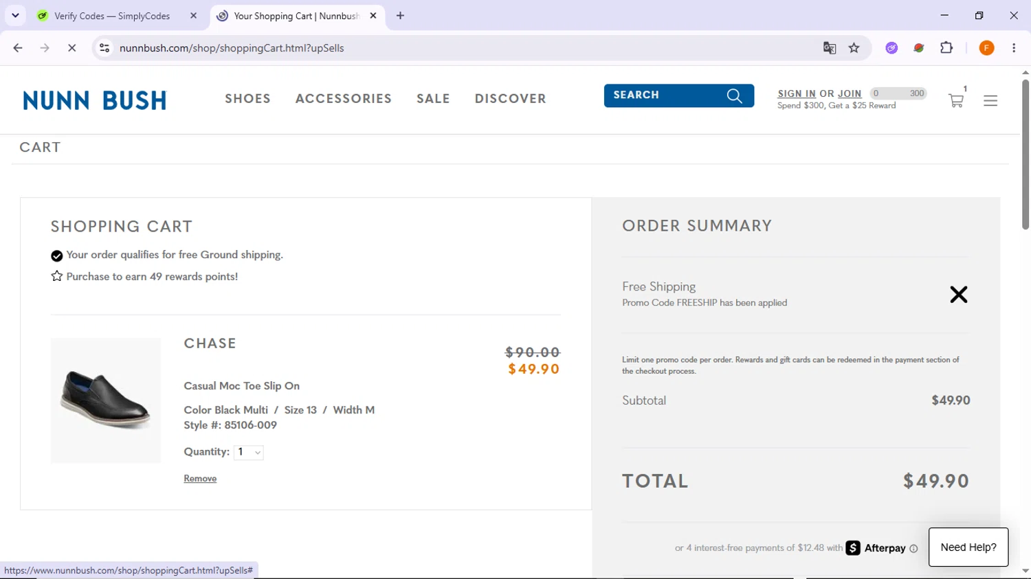Go back to the previous page

(18, 48)
